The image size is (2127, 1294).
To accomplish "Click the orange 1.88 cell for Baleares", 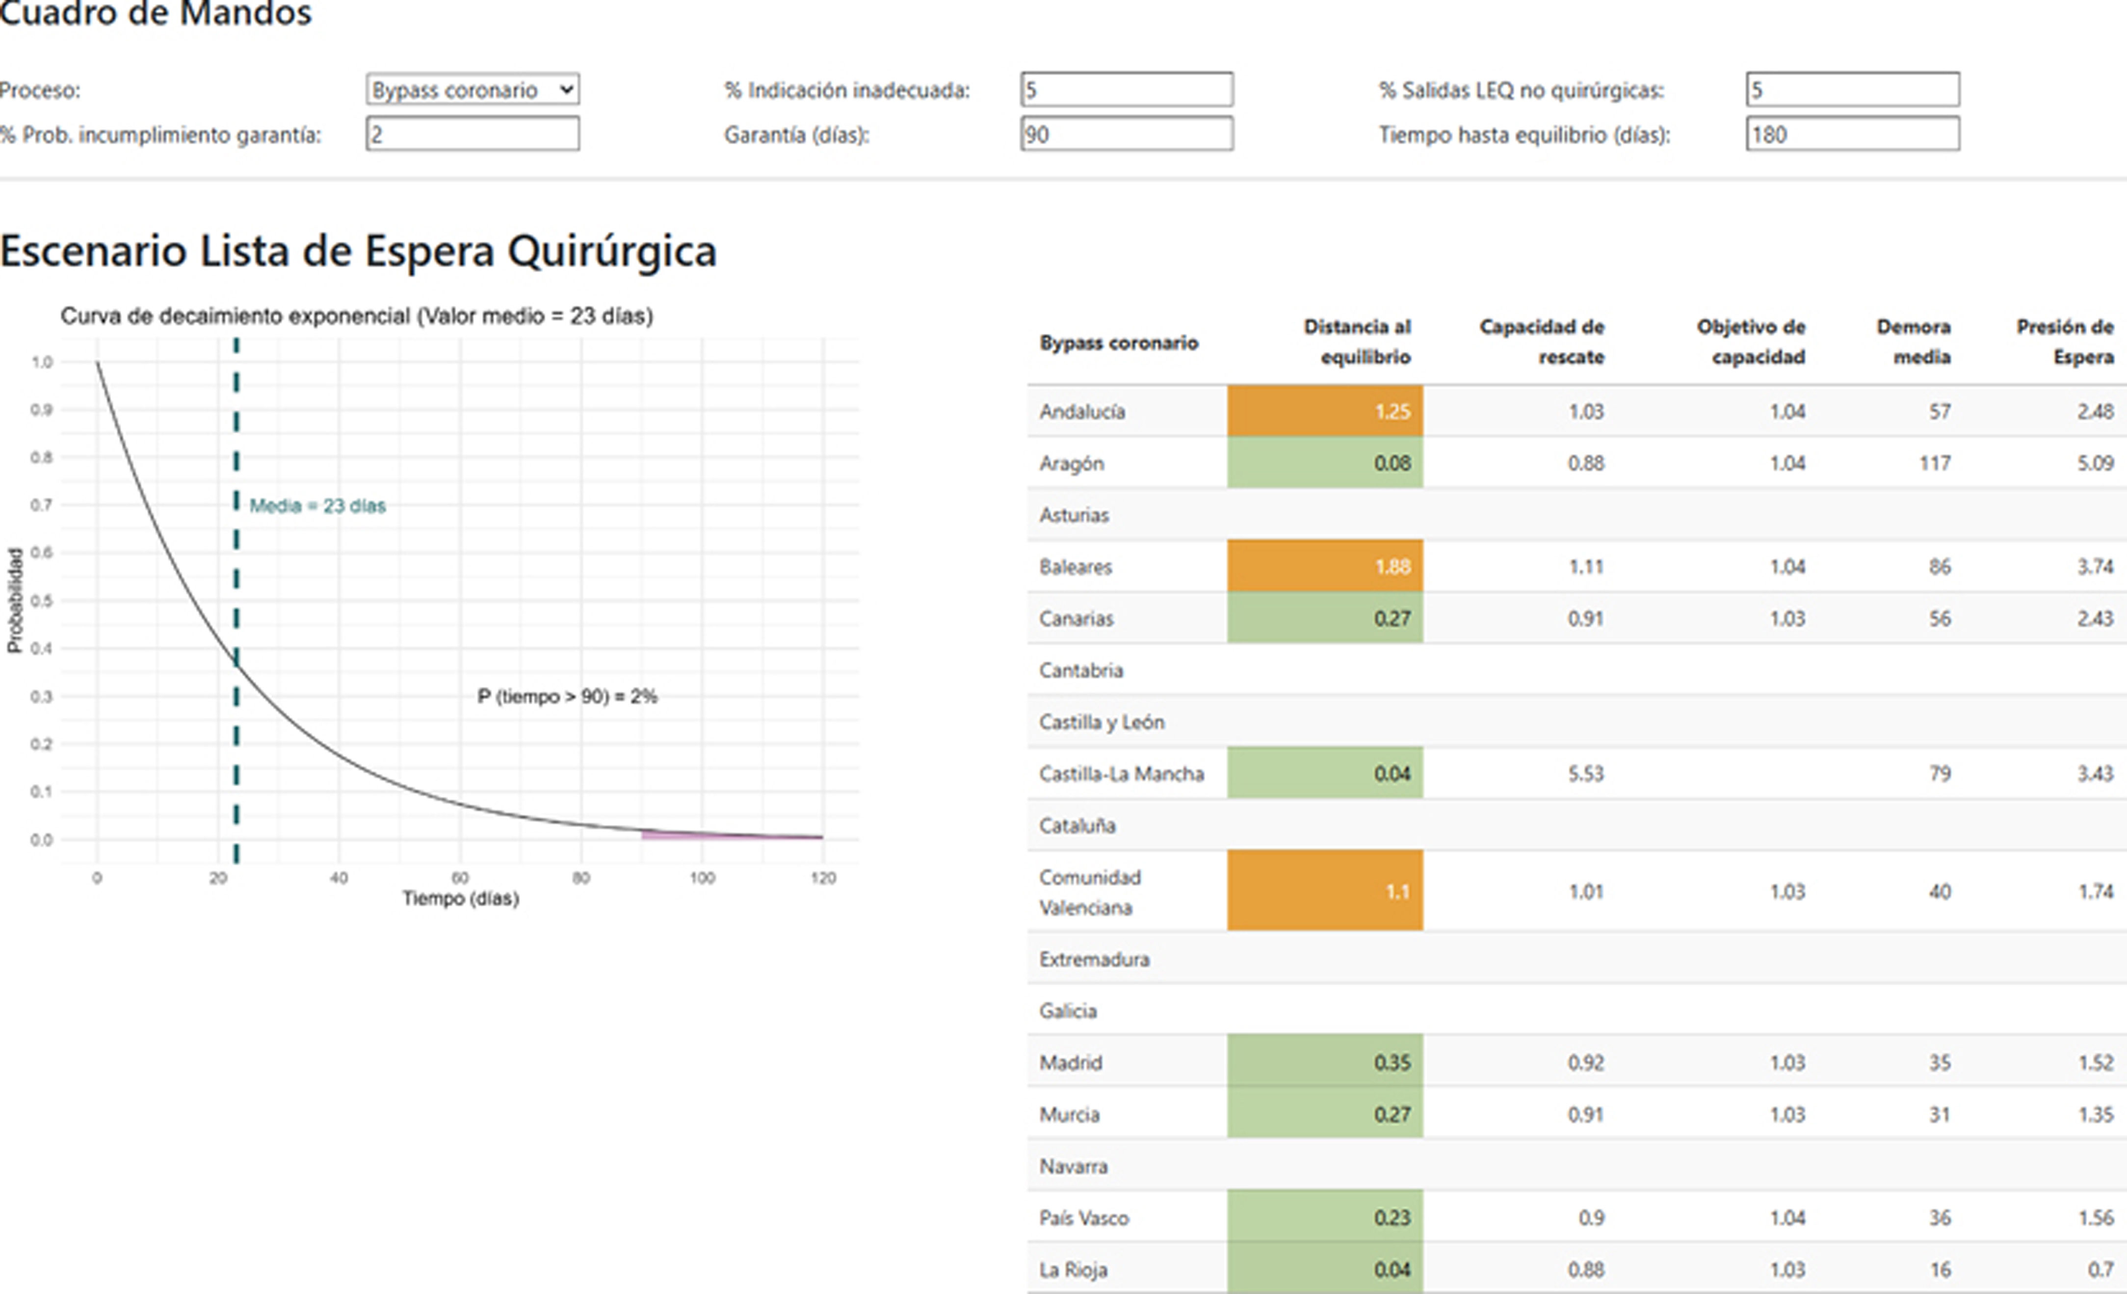I will (1325, 566).
